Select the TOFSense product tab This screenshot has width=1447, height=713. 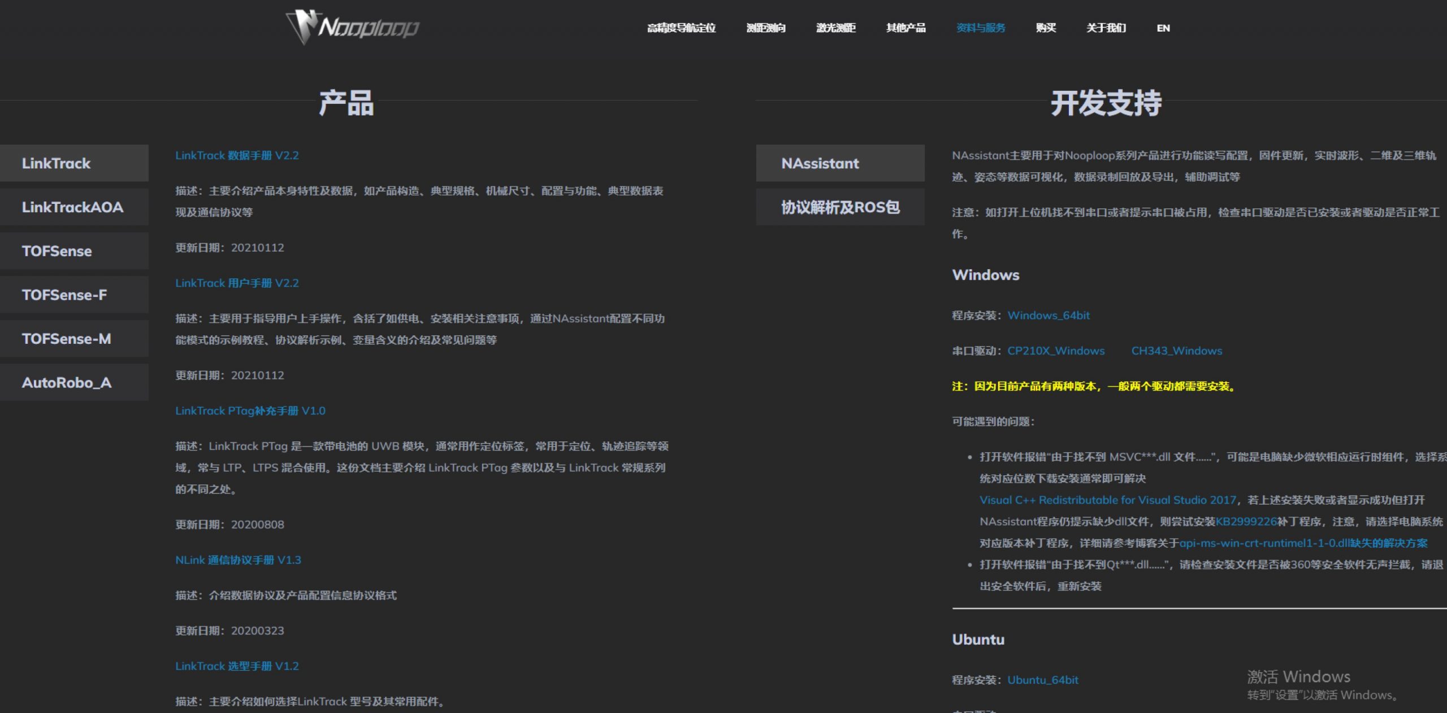[x=74, y=251]
